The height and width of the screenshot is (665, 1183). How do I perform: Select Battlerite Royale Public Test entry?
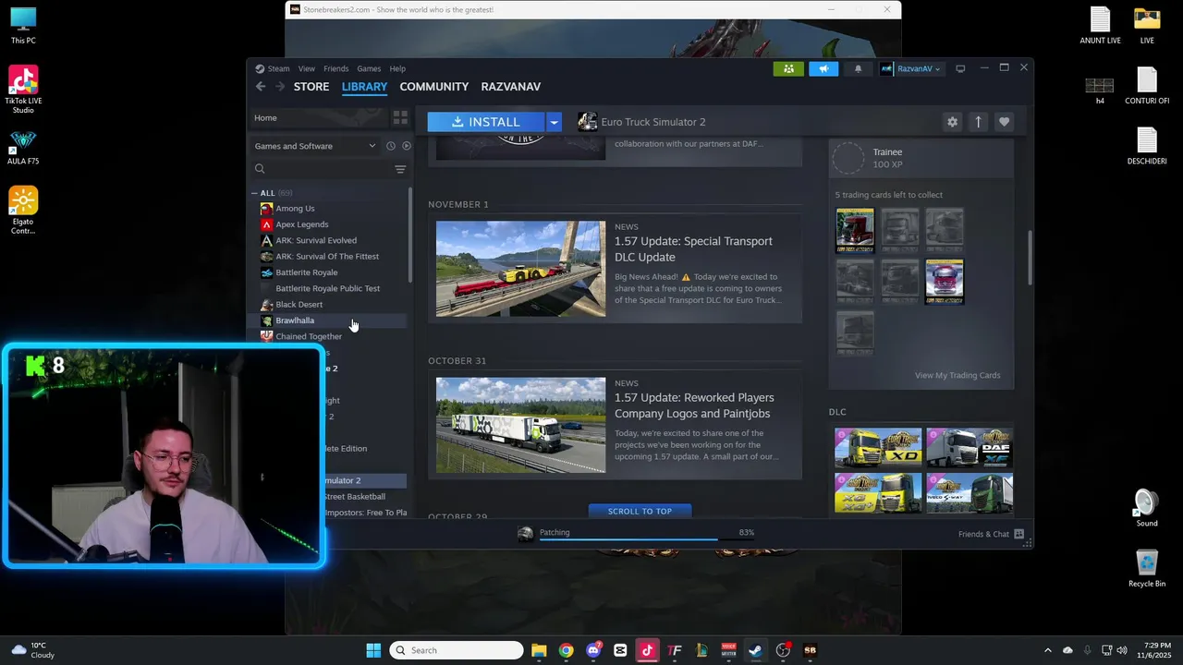click(329, 288)
